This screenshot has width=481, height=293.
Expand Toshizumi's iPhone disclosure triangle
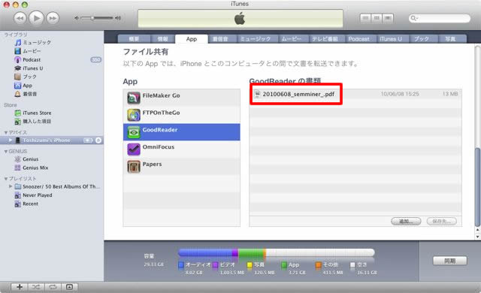(x=11, y=140)
